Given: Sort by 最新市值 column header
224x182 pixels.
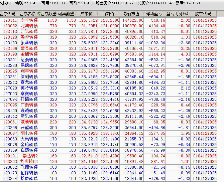Looking at the screenshot, I should click(x=131, y=14).
